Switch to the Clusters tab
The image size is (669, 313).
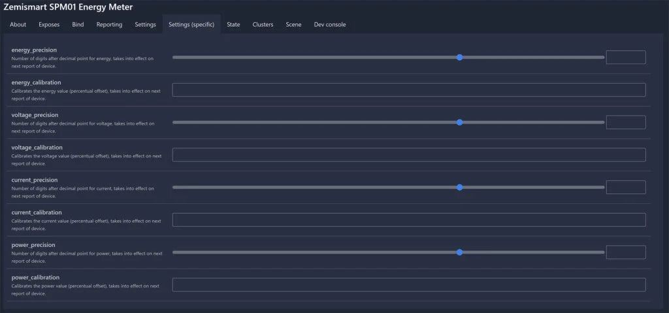[x=263, y=25]
